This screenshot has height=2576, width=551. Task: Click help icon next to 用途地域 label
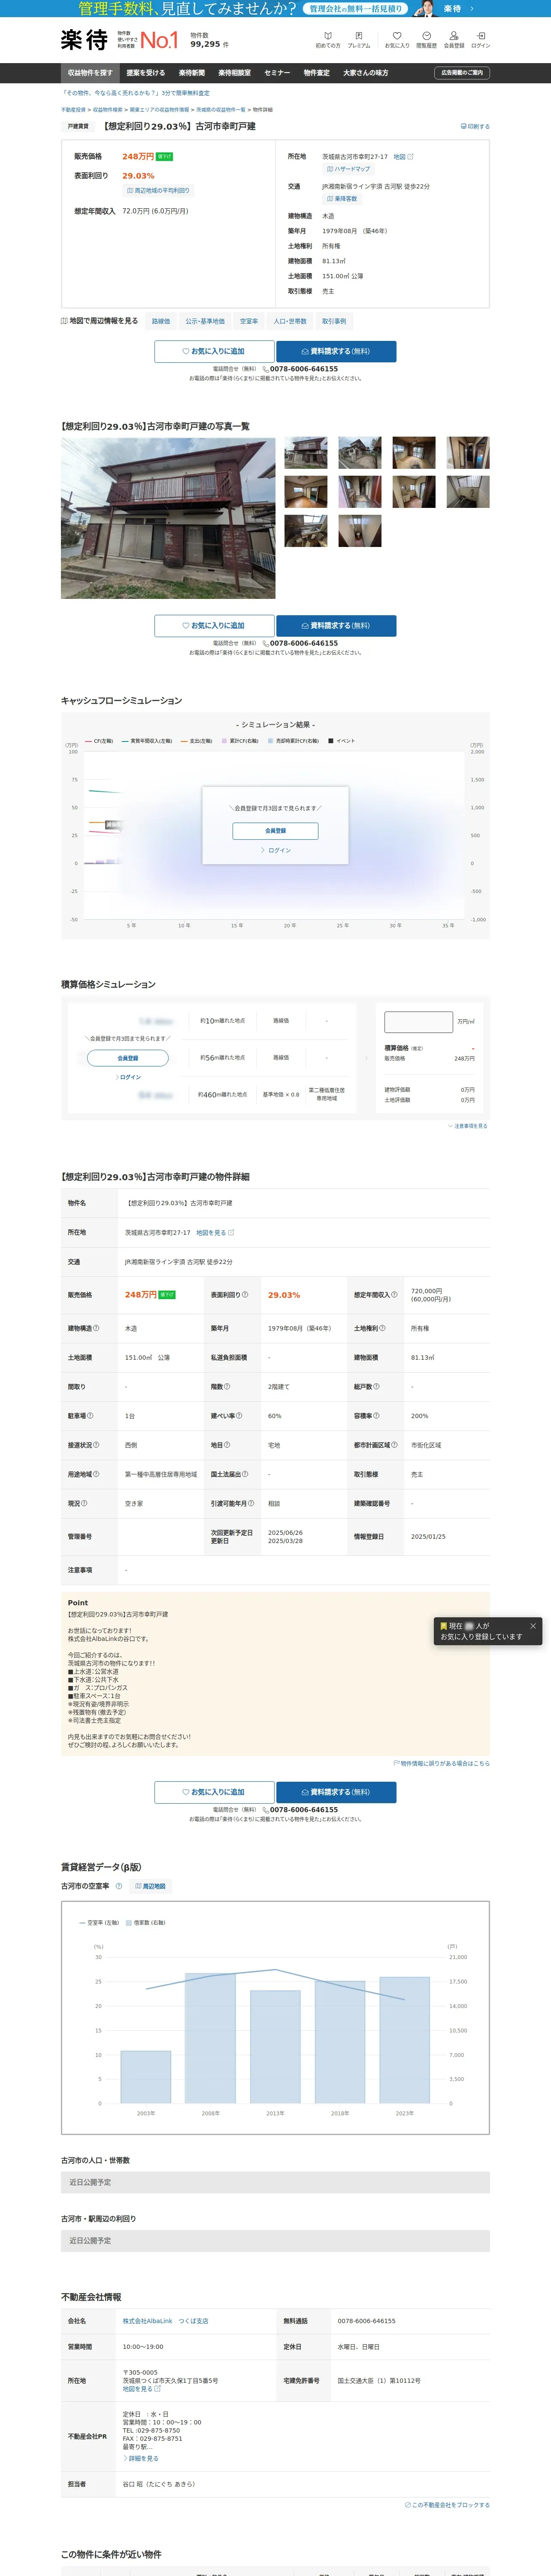coord(97,1474)
